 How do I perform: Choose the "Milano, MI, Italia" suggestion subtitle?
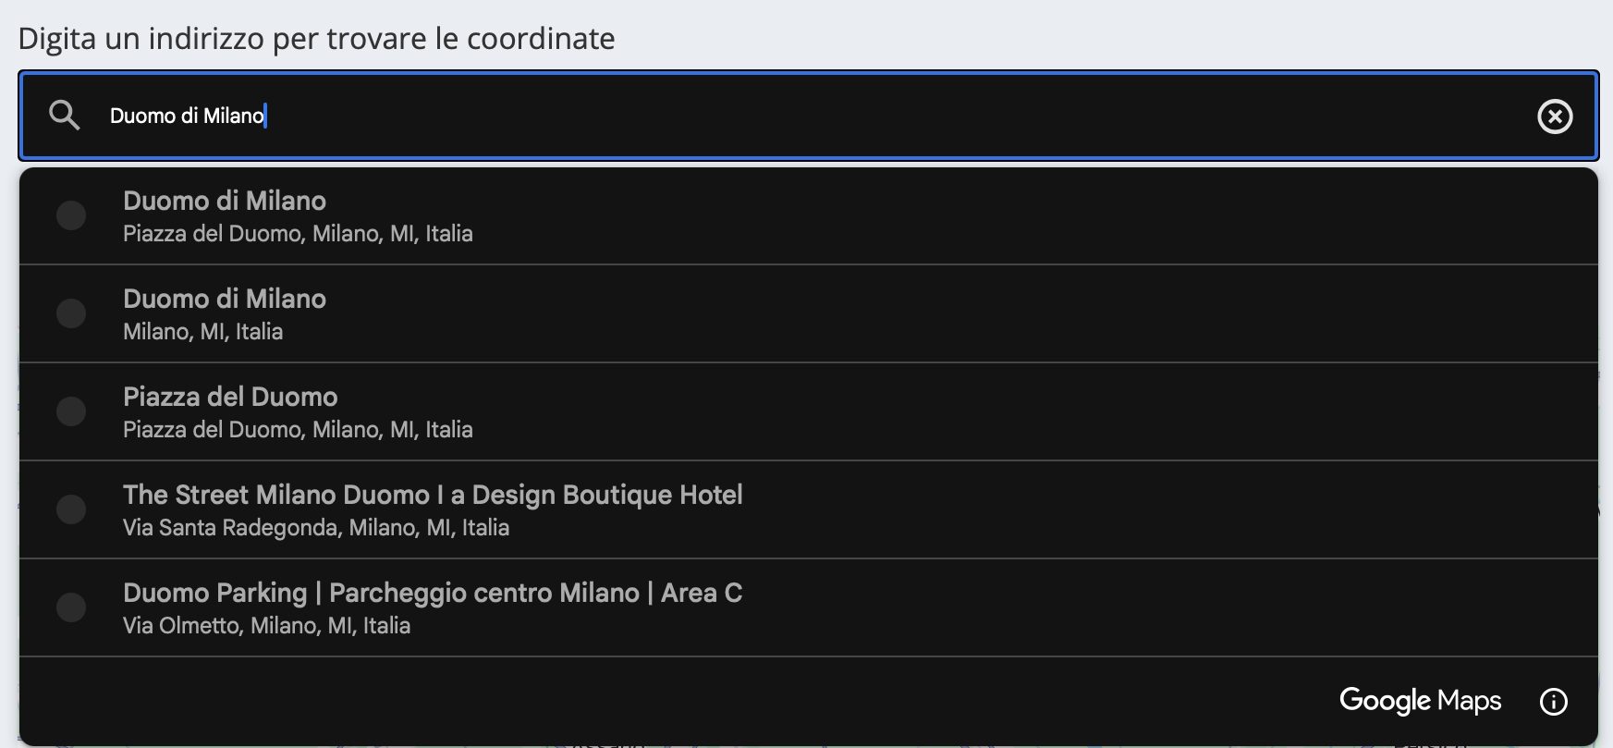(x=203, y=332)
